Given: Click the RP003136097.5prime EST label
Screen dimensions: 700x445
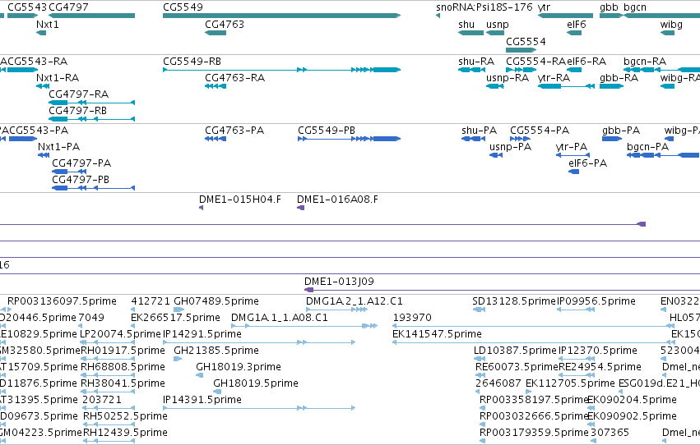Looking at the screenshot, I should tap(62, 301).
